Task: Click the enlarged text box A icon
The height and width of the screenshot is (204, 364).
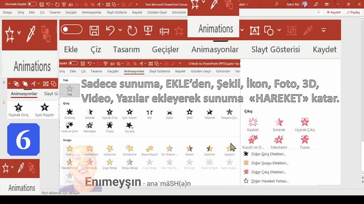Action: (x=255, y=30)
